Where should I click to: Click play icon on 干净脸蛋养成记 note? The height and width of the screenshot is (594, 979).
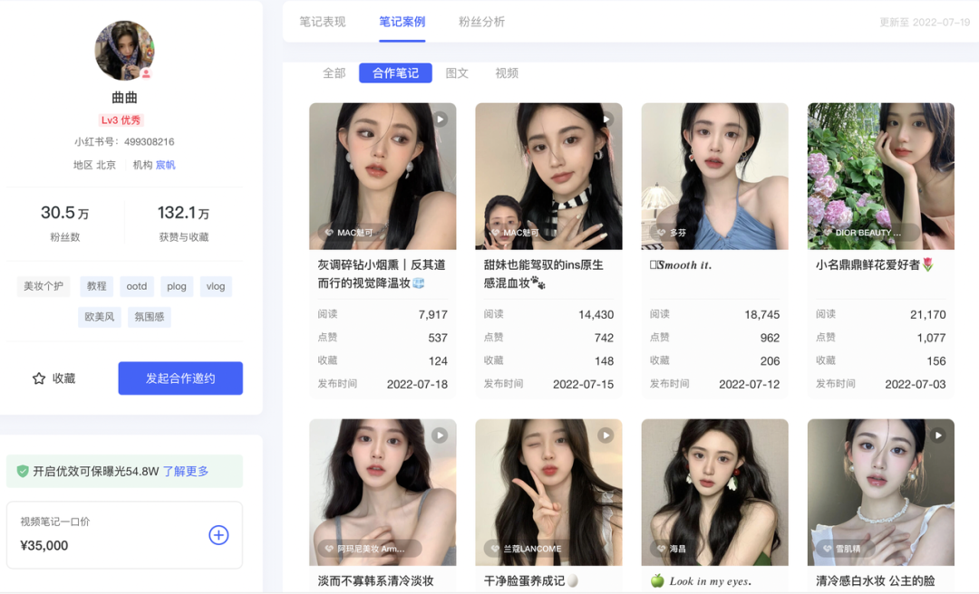tap(606, 436)
